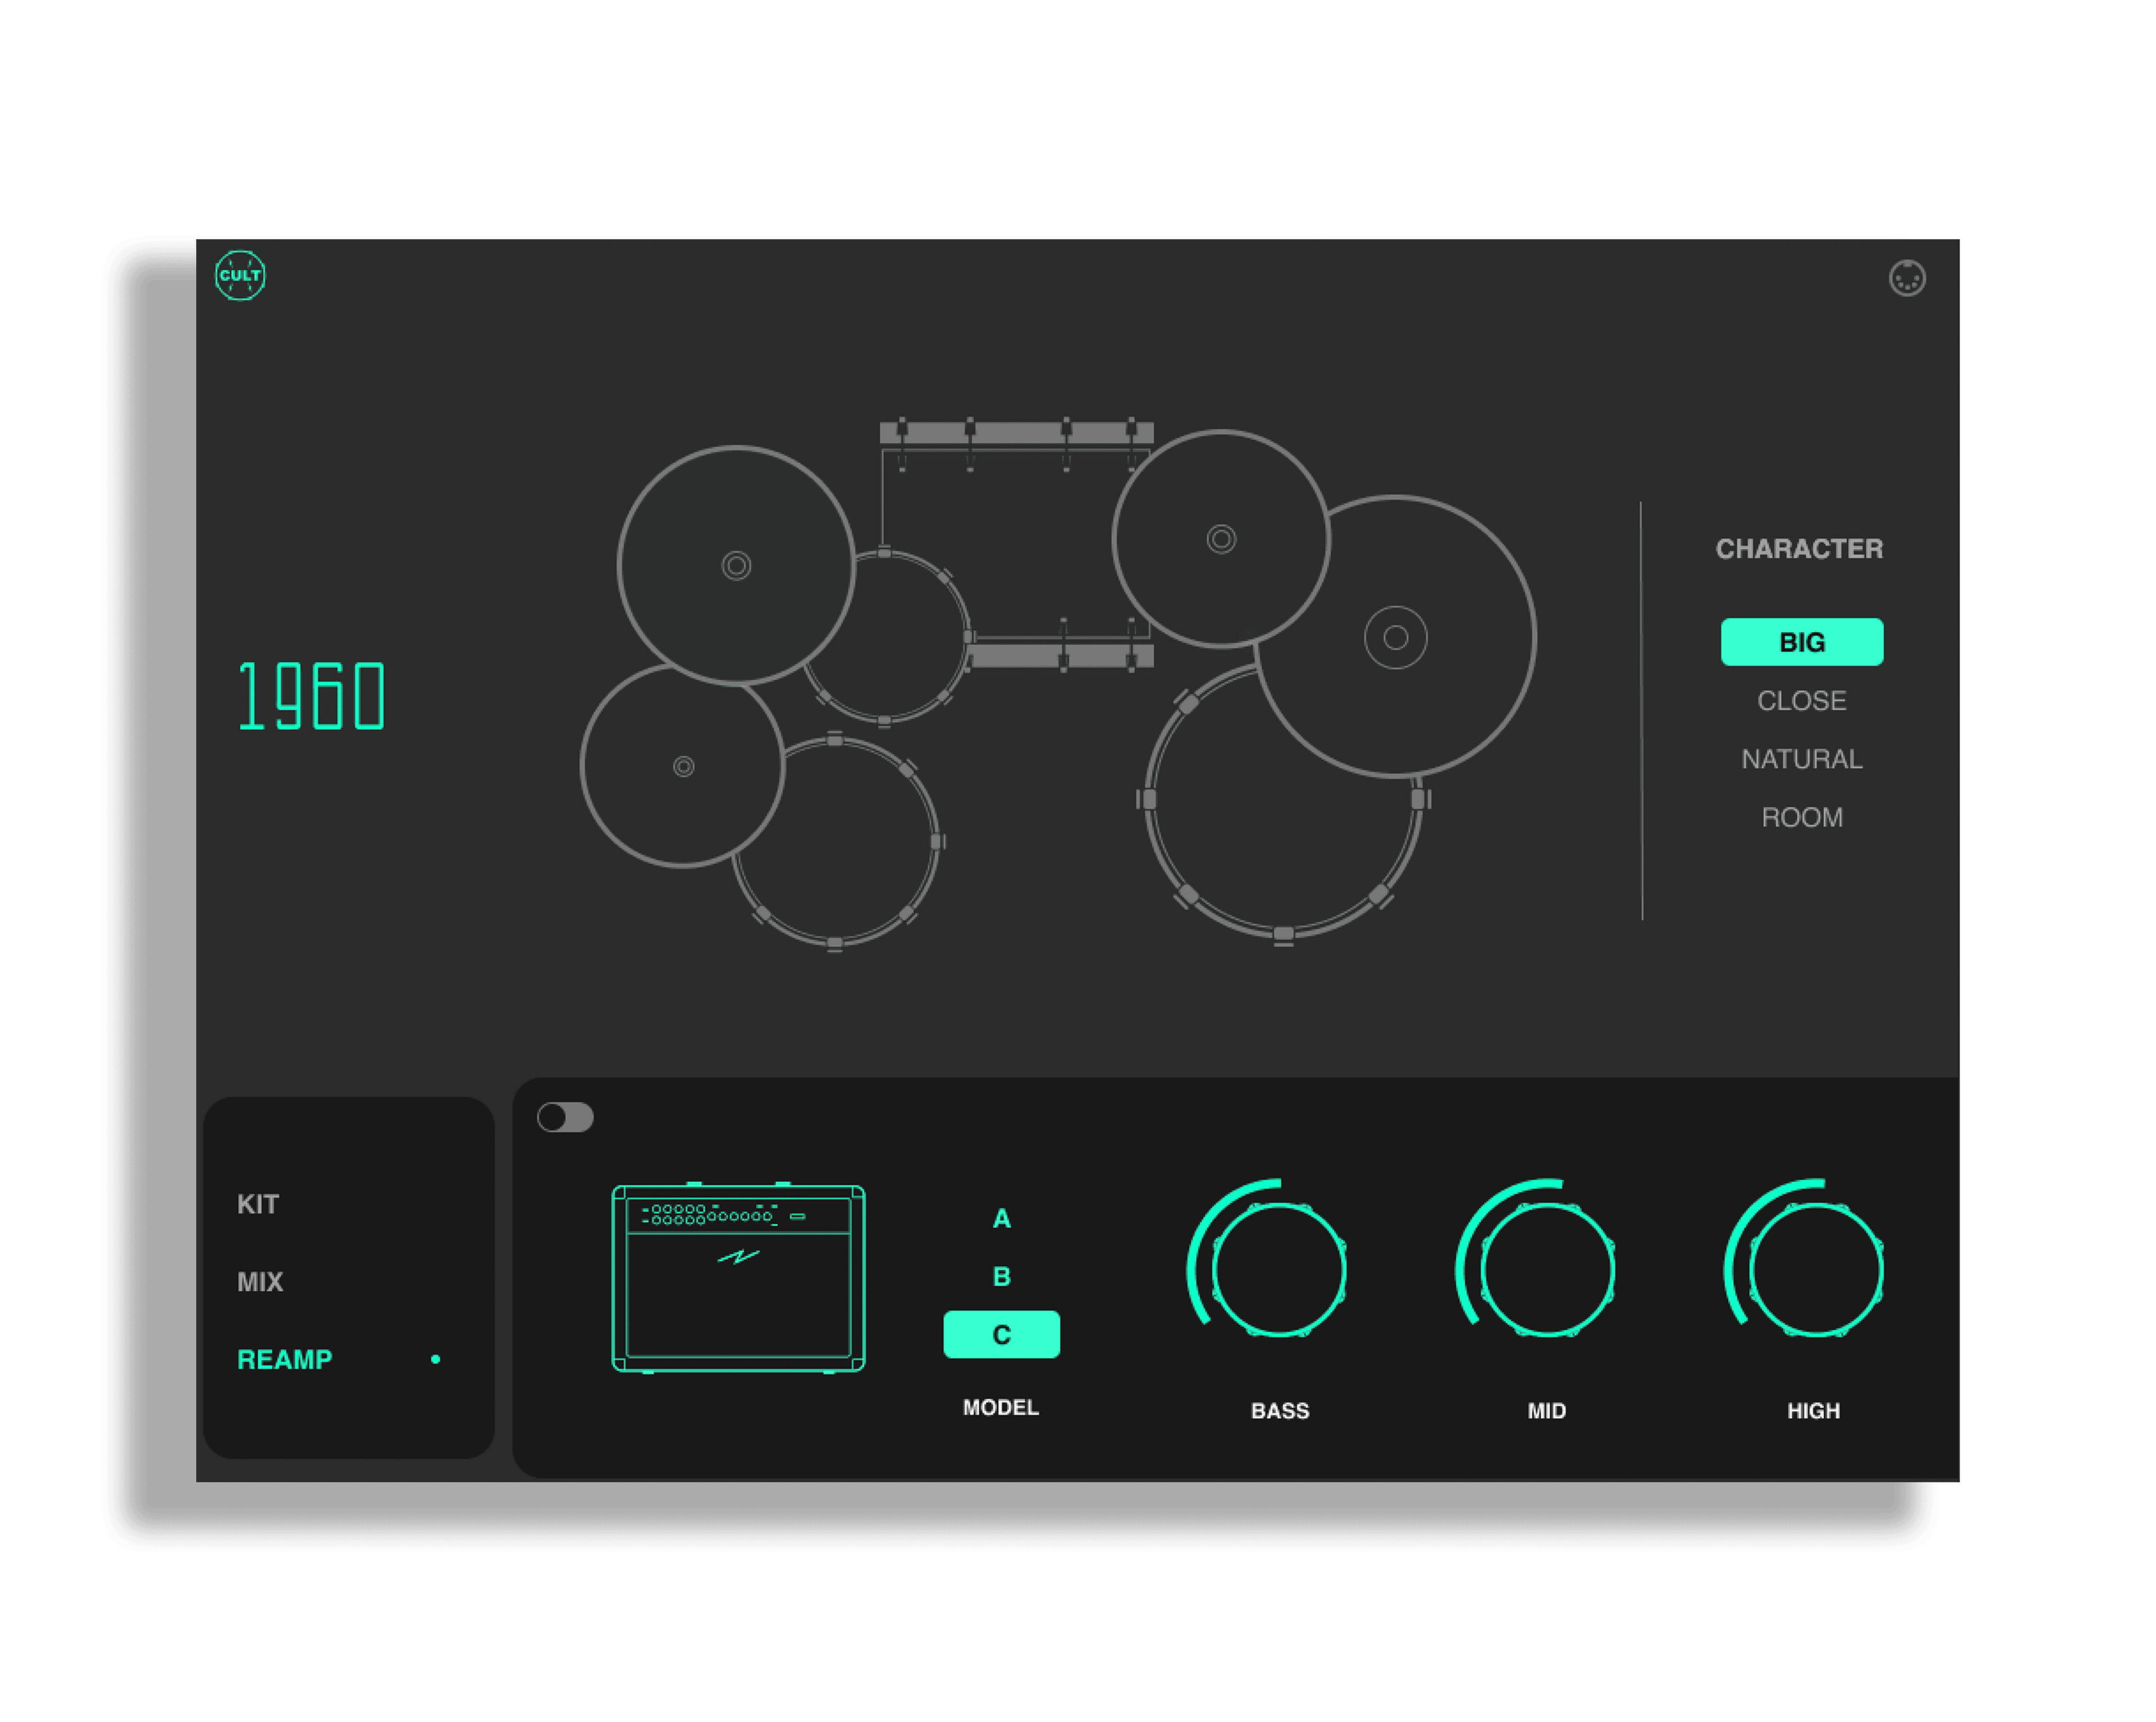The image size is (2156, 1722).
Task: Click the CULT logo icon
Action: click(240, 276)
